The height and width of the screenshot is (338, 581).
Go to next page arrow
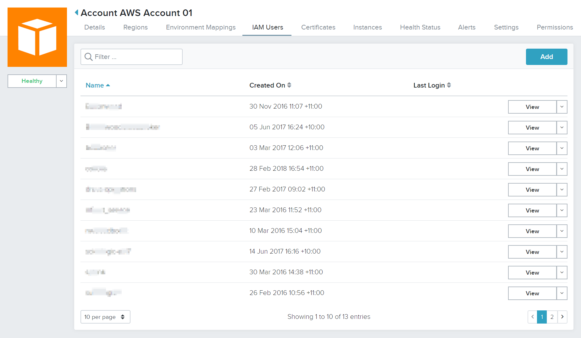(x=562, y=317)
